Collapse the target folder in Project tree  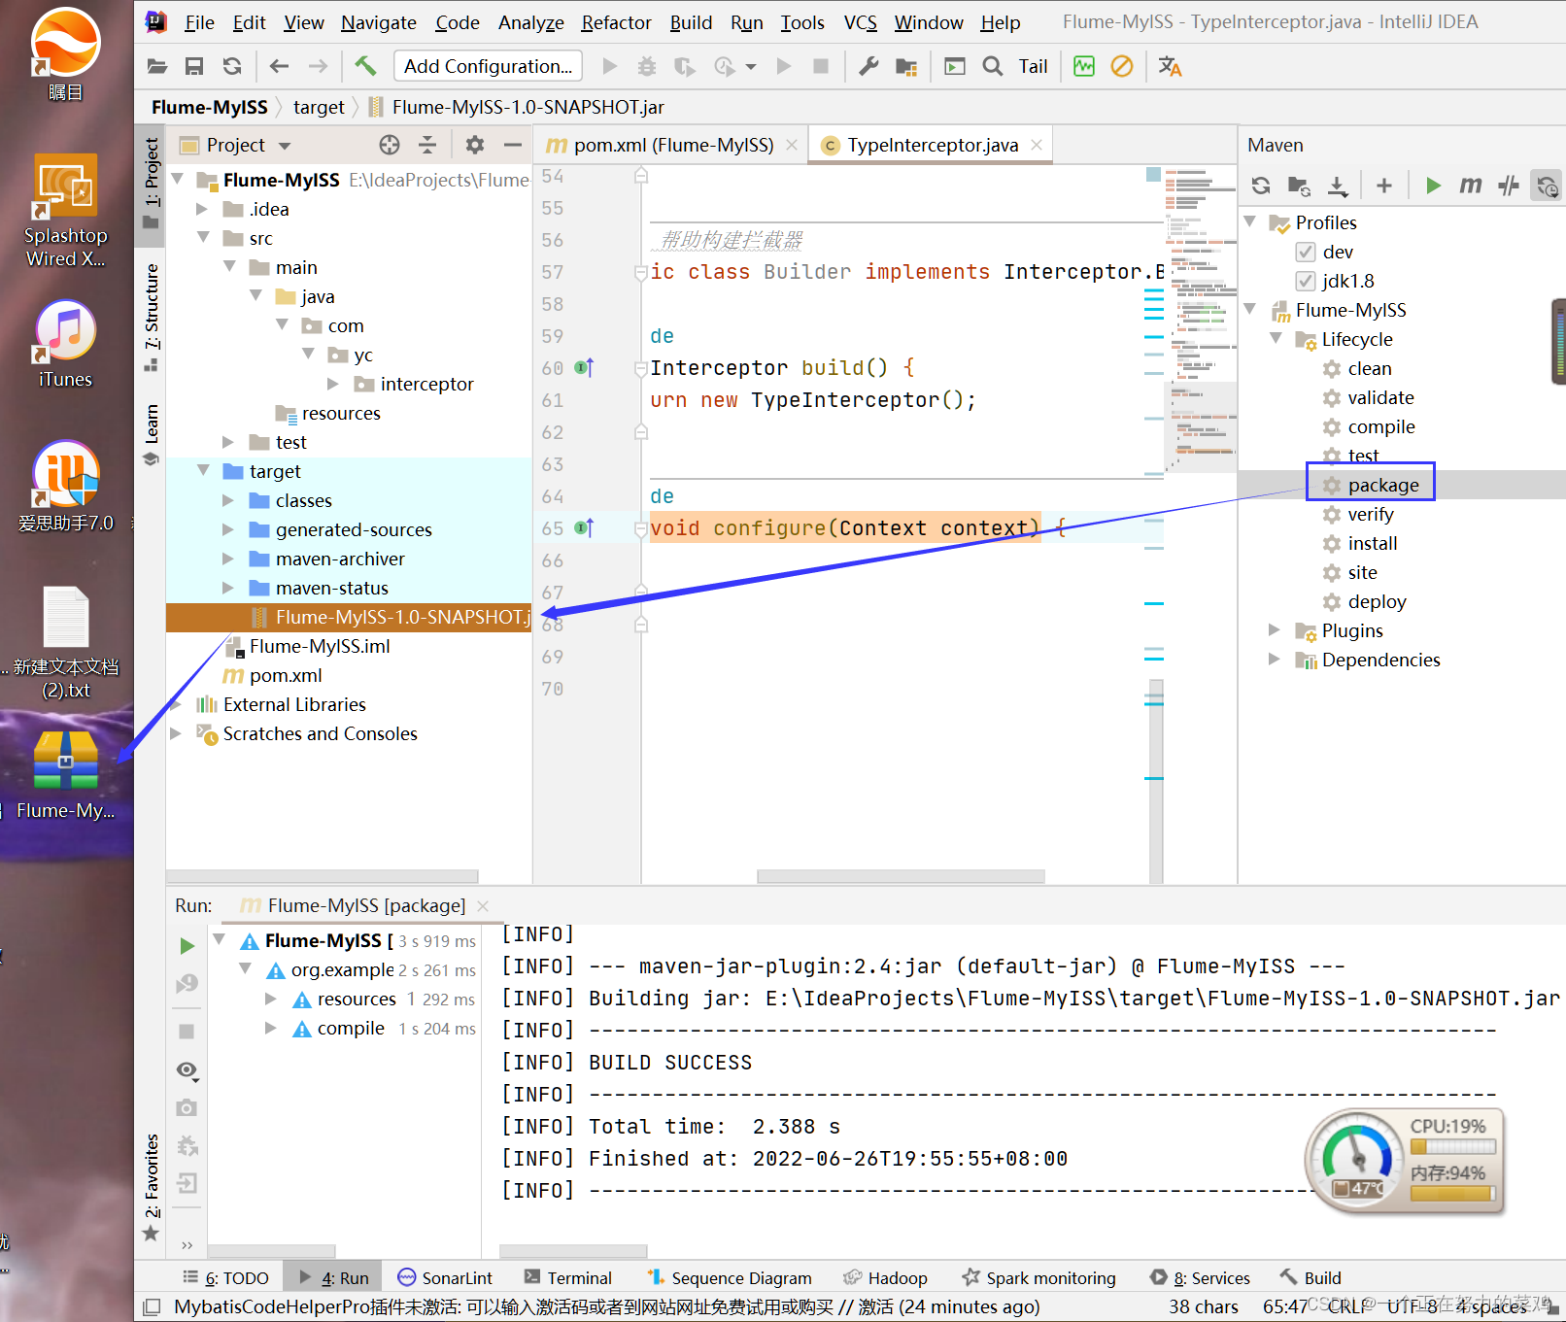(203, 471)
